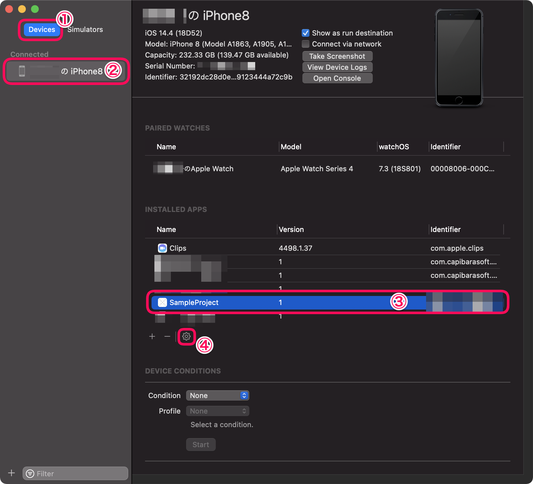Viewport: 533px width, 484px height.
Task: Click the Capacity 232.33 GB text
Action: tap(217, 55)
